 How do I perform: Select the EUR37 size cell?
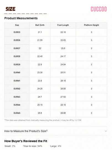point(17,48)
